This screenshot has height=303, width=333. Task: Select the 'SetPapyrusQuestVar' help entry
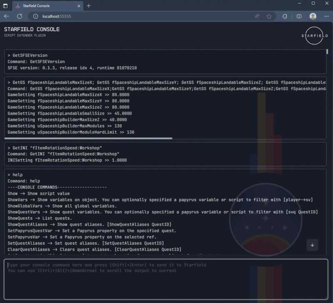(x=92, y=231)
